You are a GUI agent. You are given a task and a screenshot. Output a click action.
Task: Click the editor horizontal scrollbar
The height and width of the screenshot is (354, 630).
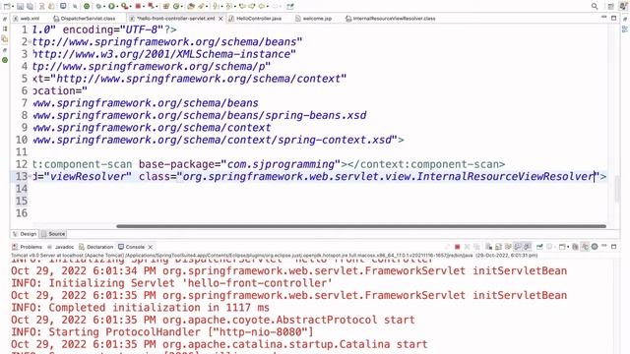[x=361, y=226]
